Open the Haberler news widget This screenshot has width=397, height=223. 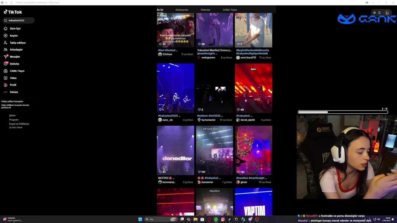(12, 219)
